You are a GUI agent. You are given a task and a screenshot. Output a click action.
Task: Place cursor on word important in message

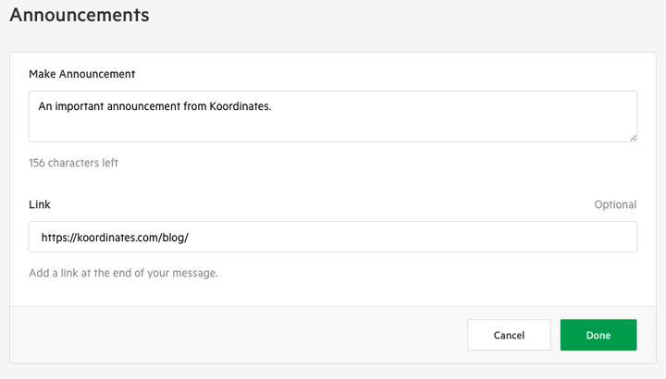click(x=82, y=106)
